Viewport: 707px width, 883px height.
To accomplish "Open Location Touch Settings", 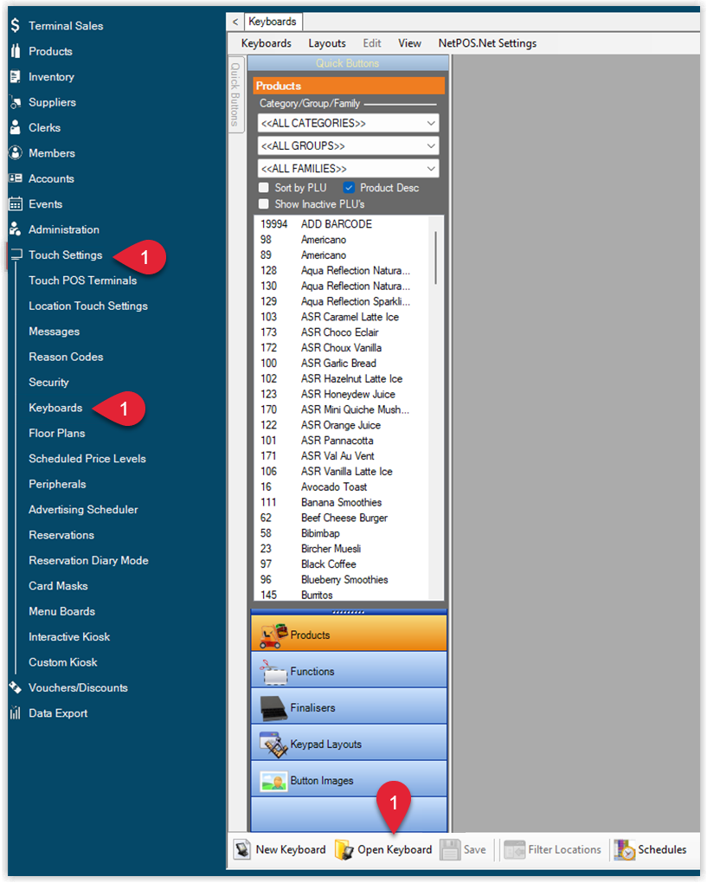I will pos(88,306).
